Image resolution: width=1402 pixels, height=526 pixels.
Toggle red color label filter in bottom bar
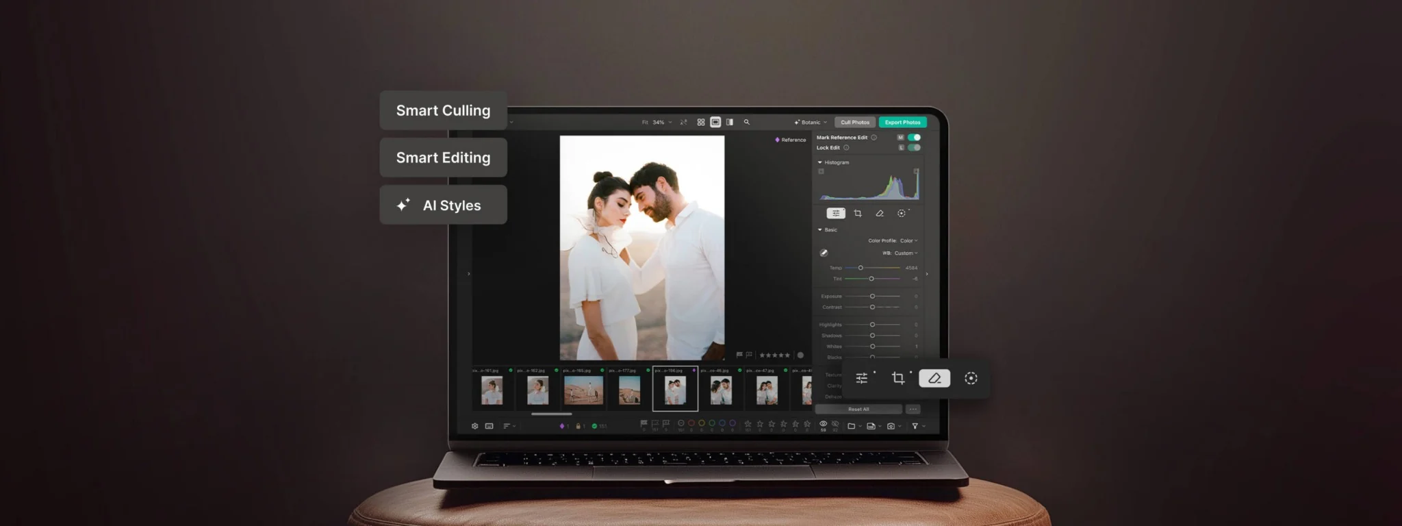pos(691,423)
